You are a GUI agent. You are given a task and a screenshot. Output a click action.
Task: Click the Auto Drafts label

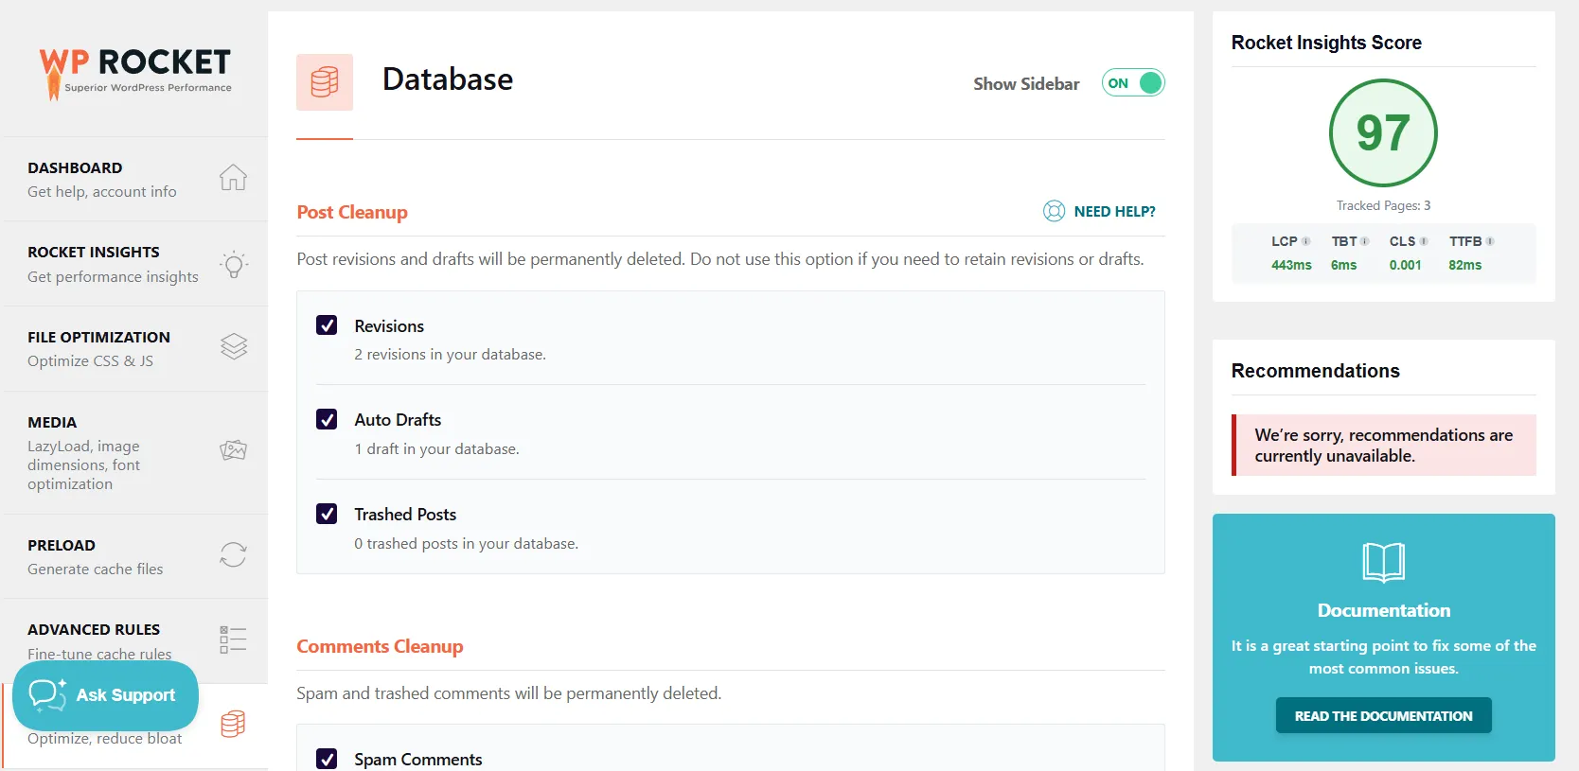(398, 419)
